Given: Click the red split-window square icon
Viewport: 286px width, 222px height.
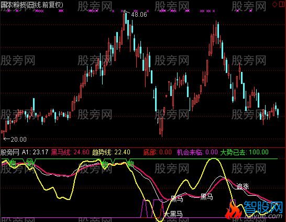Looking at the screenshot, I should click(x=282, y=4).
